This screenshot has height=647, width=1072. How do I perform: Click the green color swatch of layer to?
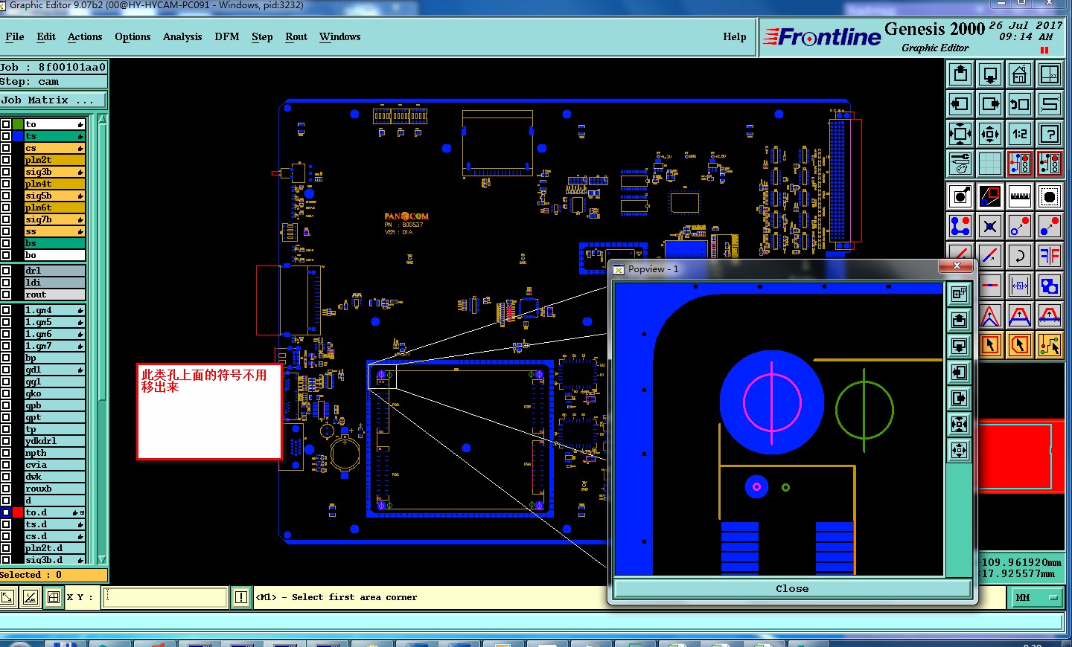tap(18, 124)
